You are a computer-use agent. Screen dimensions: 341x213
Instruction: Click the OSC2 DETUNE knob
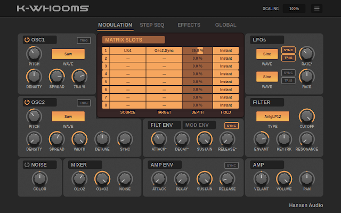coord(102,139)
